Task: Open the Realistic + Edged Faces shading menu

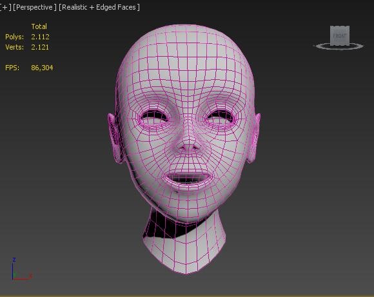Action: pos(99,7)
